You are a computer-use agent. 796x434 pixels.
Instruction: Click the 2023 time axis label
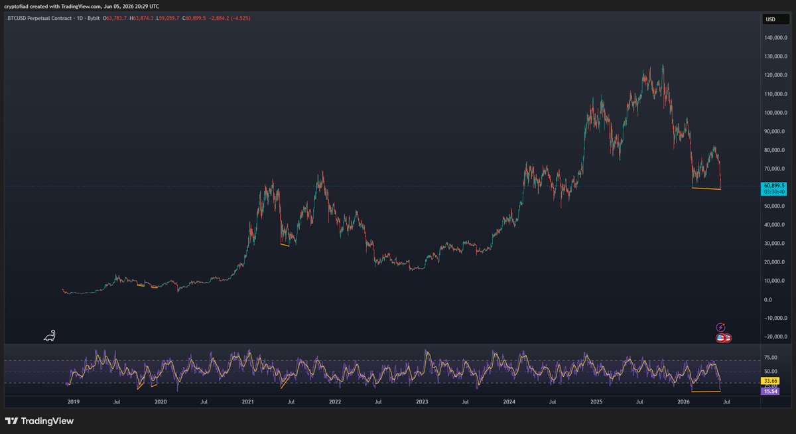422,402
